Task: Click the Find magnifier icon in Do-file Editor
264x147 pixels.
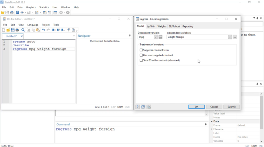Action: coord(23,30)
